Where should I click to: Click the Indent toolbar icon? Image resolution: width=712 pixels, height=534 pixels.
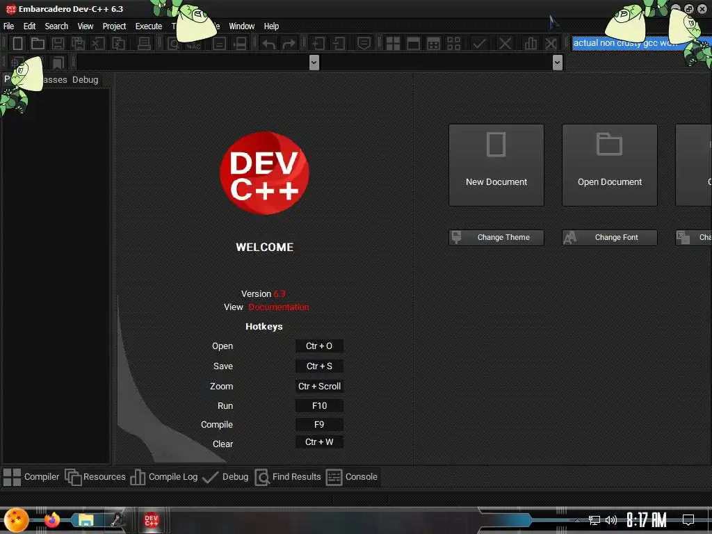point(318,44)
